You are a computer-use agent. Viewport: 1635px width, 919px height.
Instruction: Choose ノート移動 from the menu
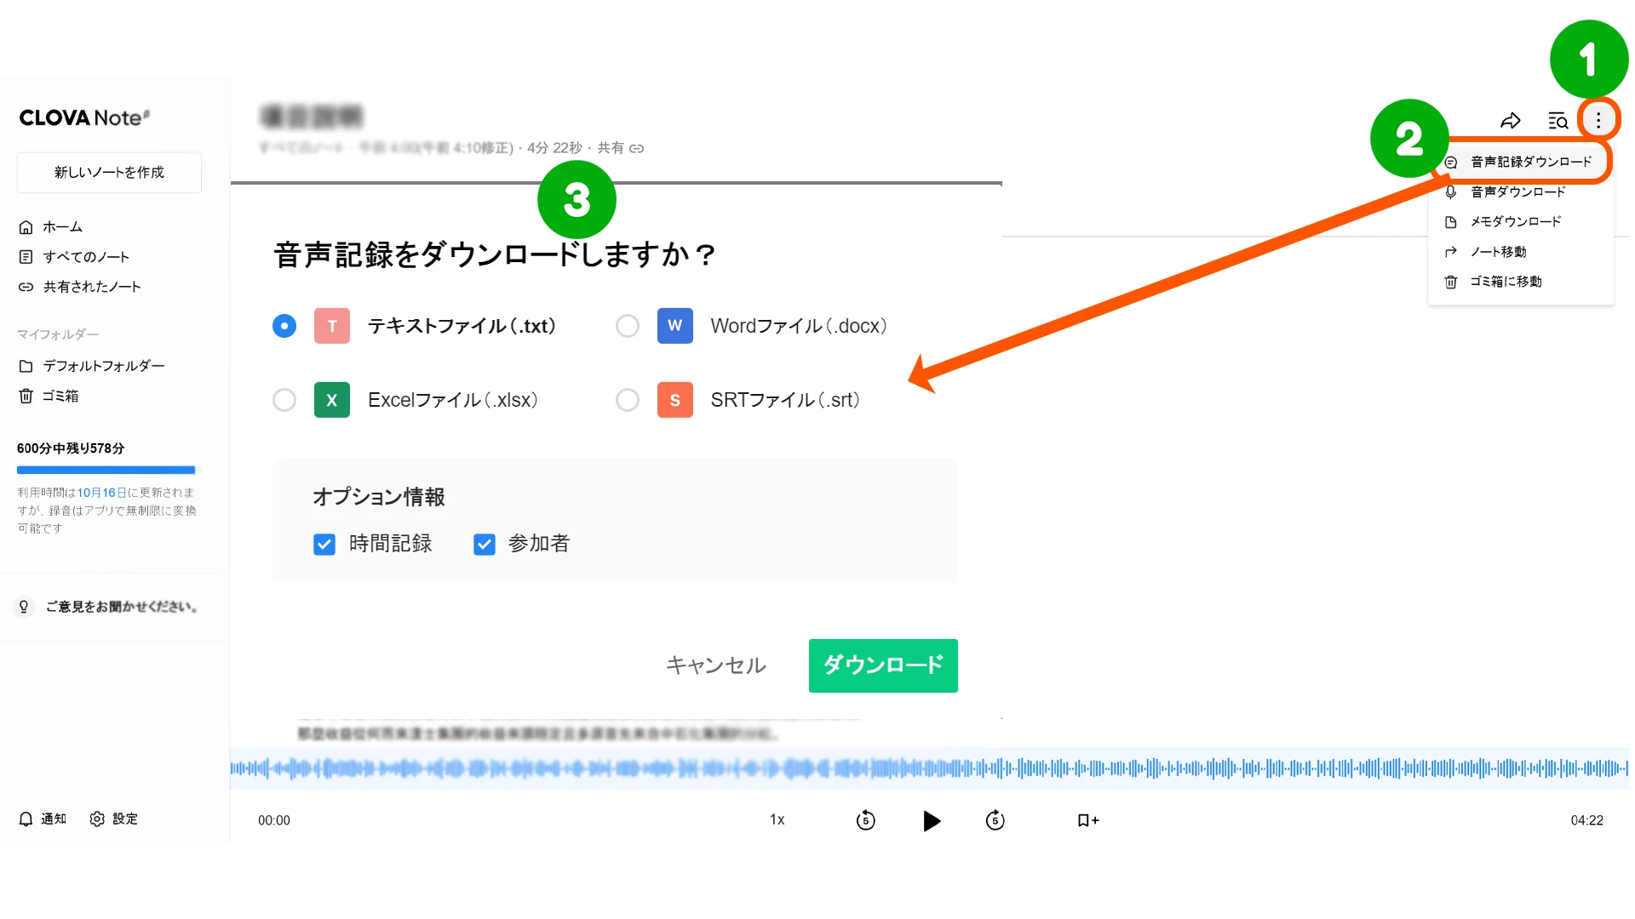[x=1521, y=252]
